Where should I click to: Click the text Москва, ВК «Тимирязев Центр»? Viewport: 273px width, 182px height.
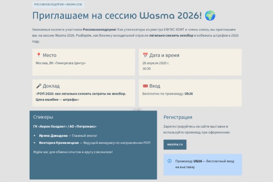point(60,63)
